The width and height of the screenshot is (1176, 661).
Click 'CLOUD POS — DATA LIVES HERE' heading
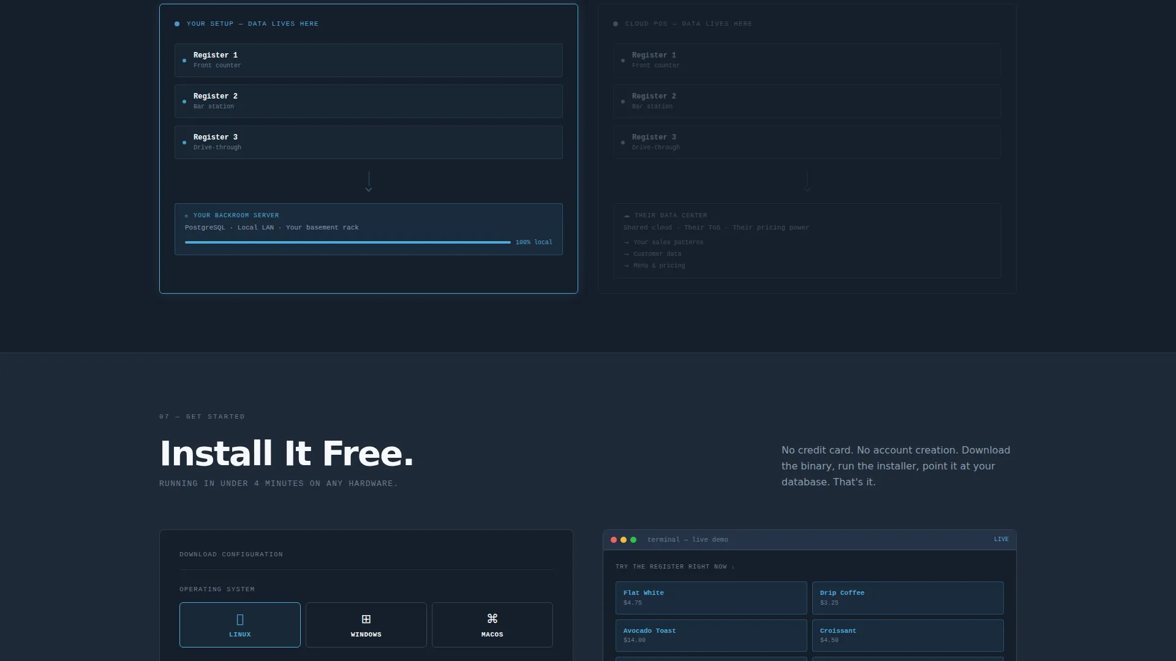[x=688, y=24]
